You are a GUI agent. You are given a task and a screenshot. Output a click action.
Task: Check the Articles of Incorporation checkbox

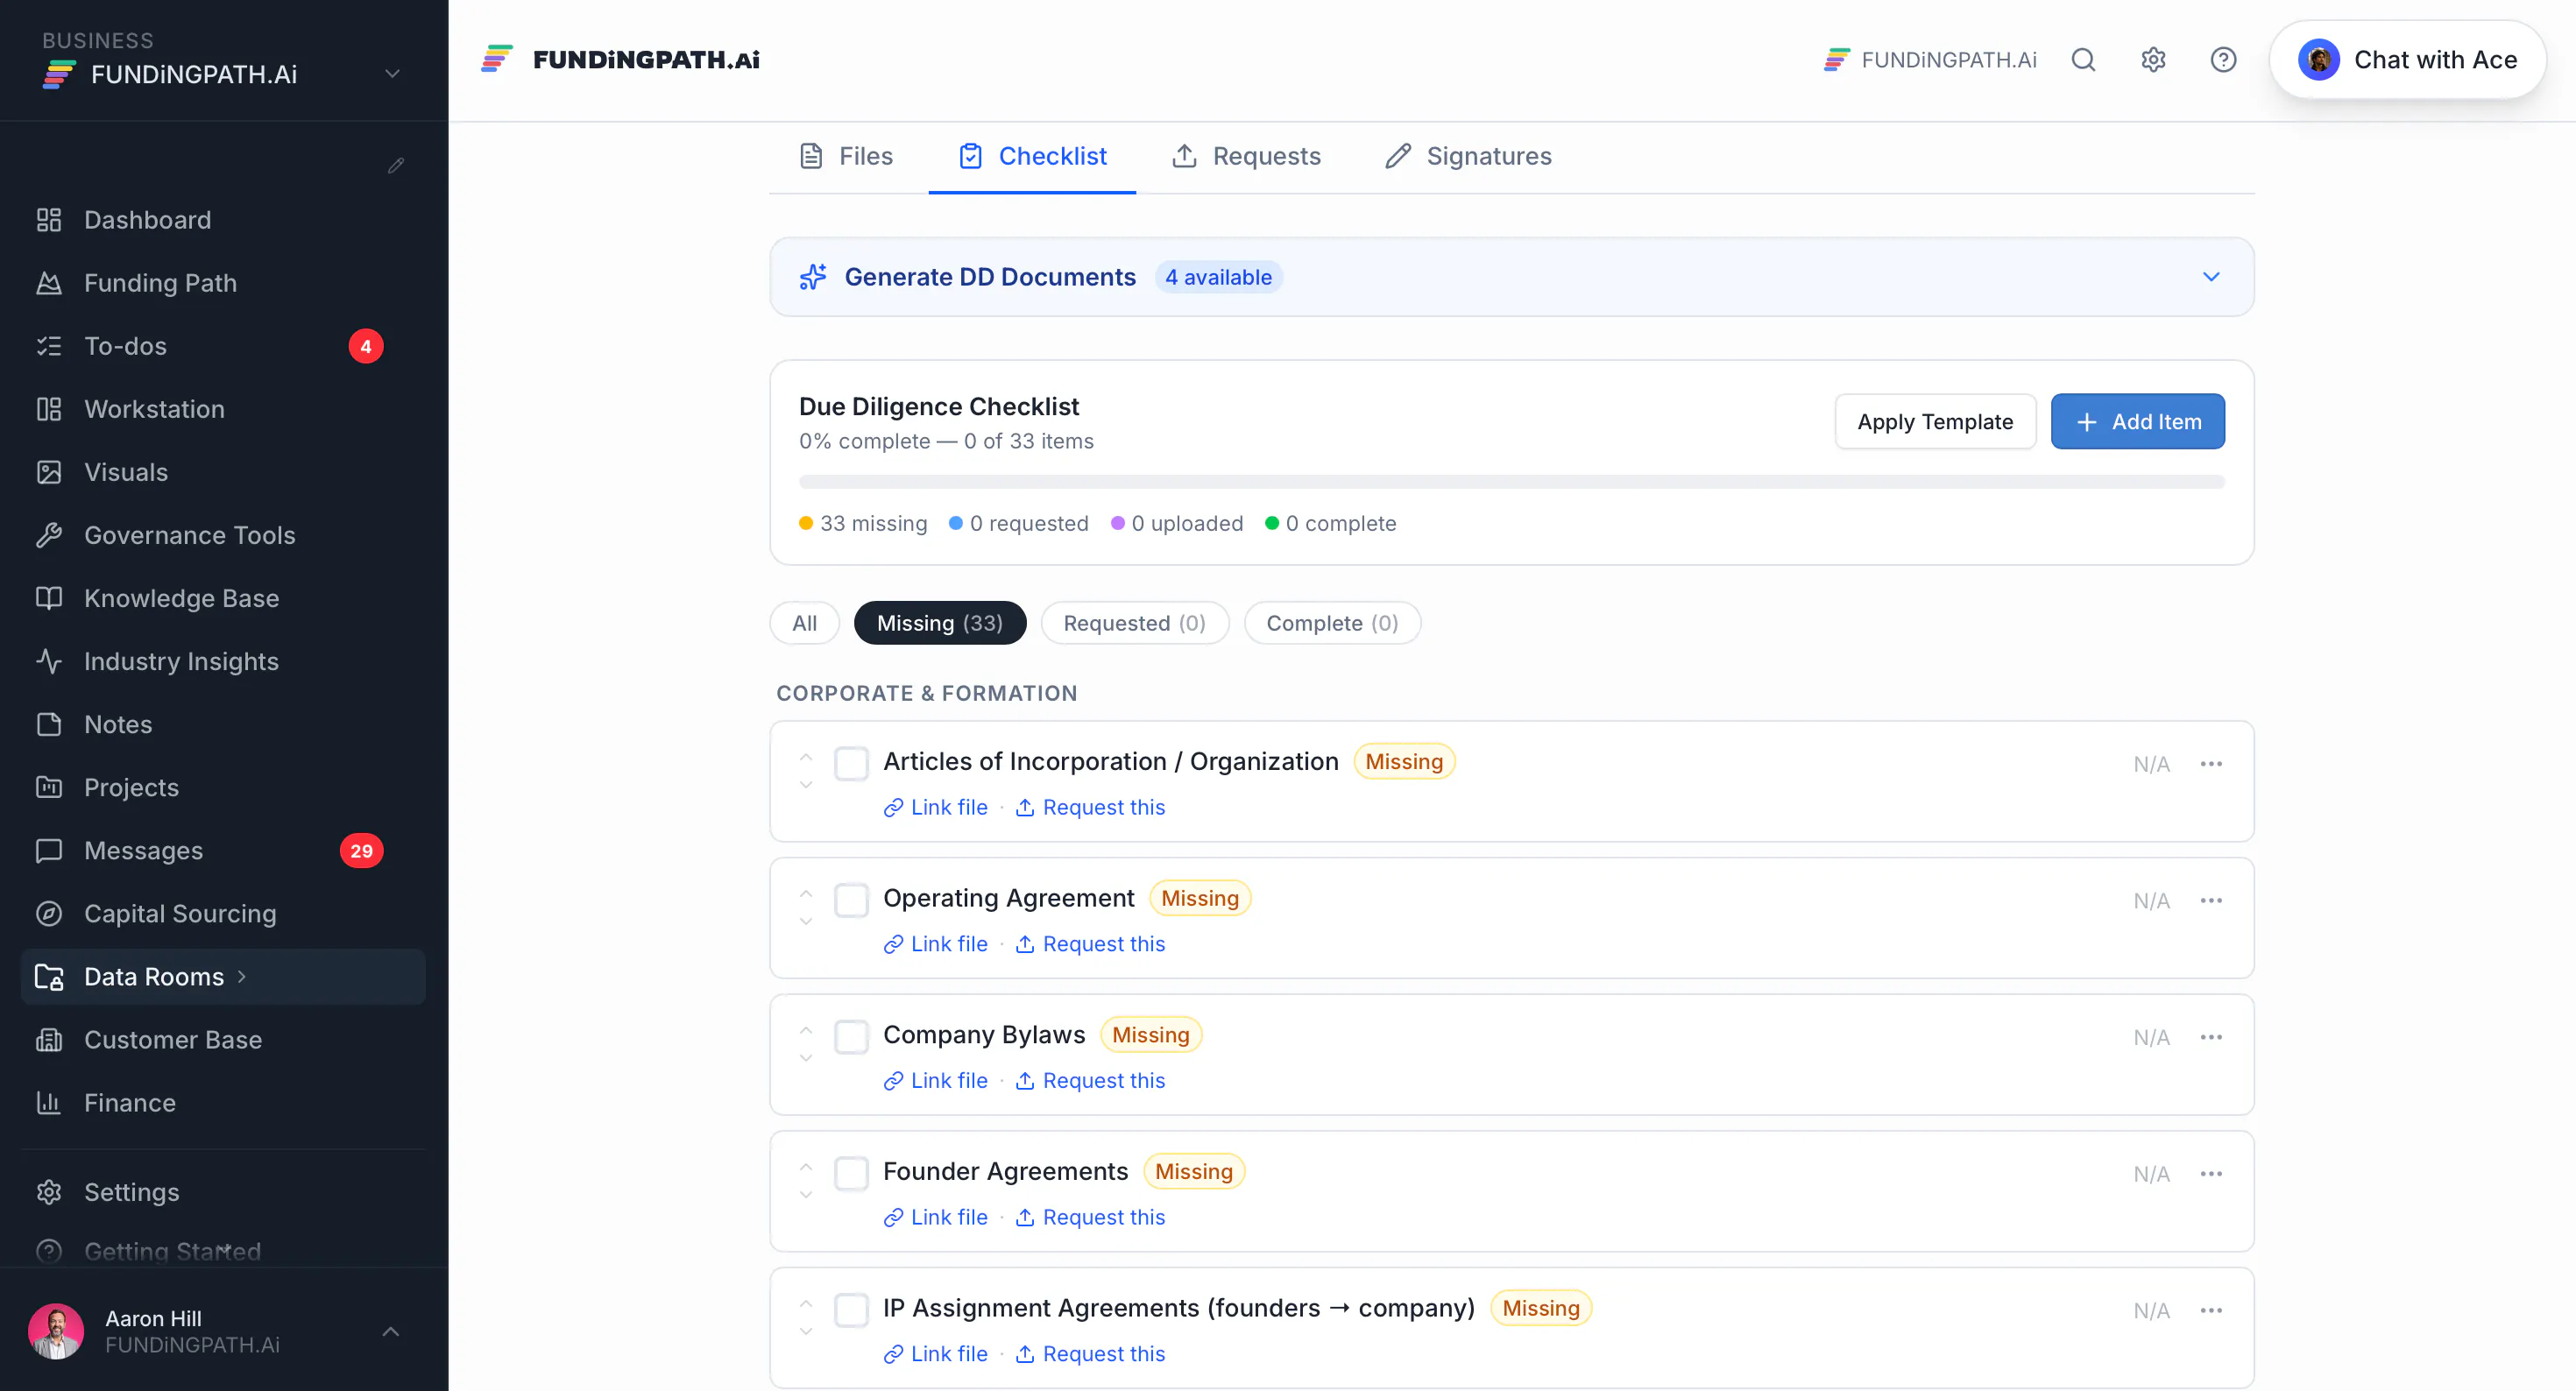coord(851,763)
